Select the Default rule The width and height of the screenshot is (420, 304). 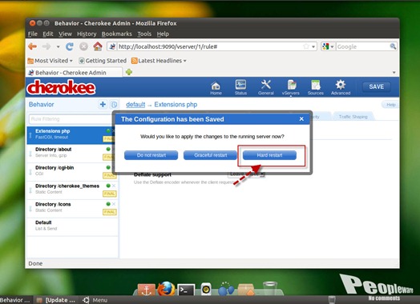(x=72, y=226)
